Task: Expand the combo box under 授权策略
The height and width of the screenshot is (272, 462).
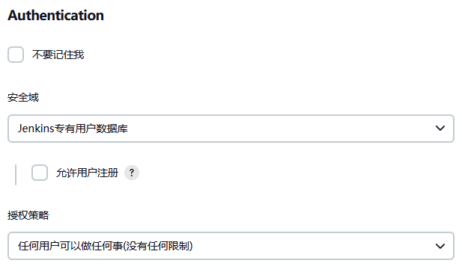Action: pos(231,246)
